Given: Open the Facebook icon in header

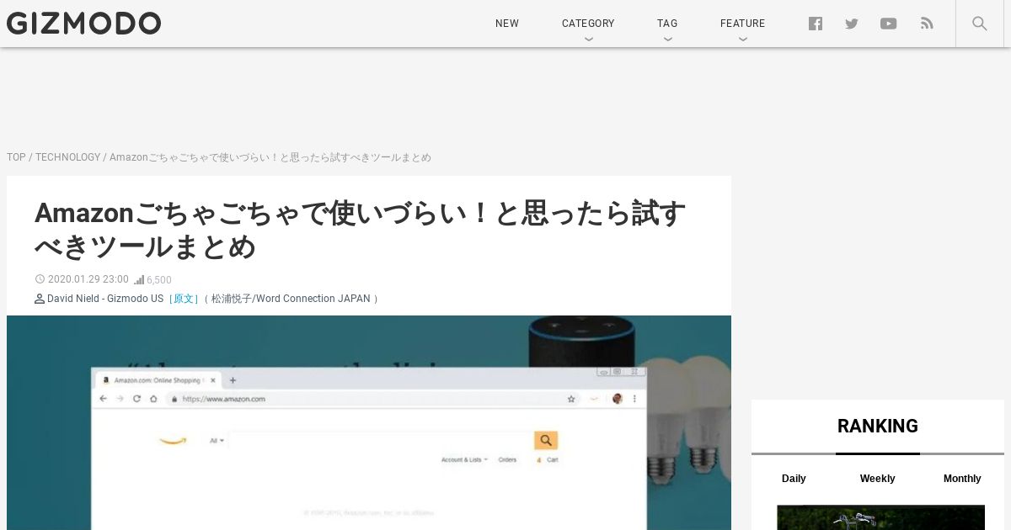Looking at the screenshot, I should [x=816, y=24].
